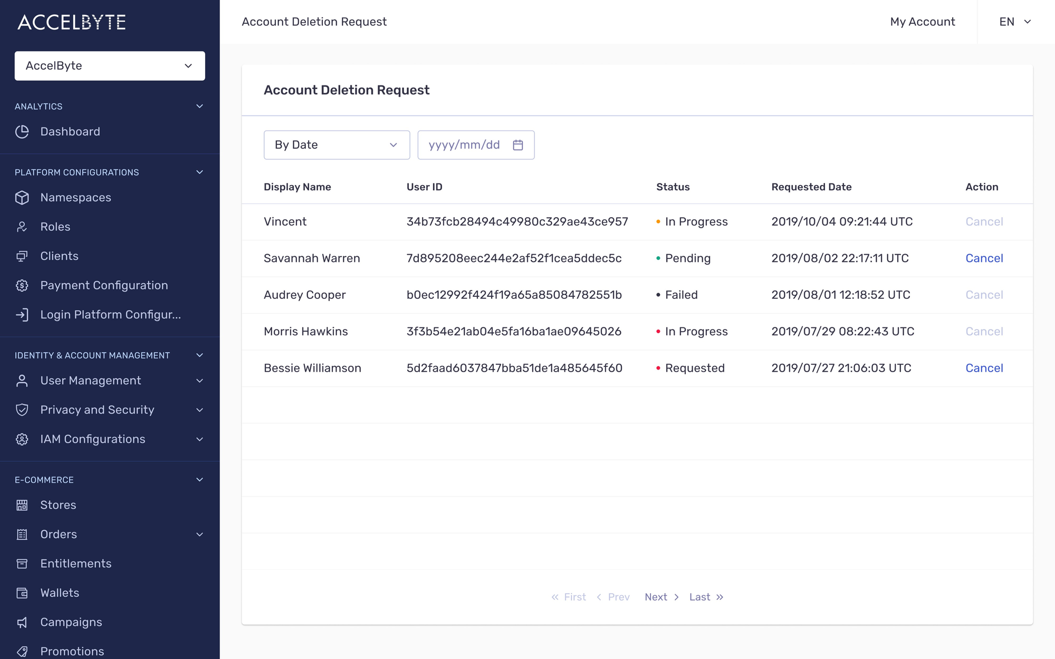Image resolution: width=1055 pixels, height=659 pixels.
Task: Click the Payment Configuration gear icon
Action: (22, 285)
